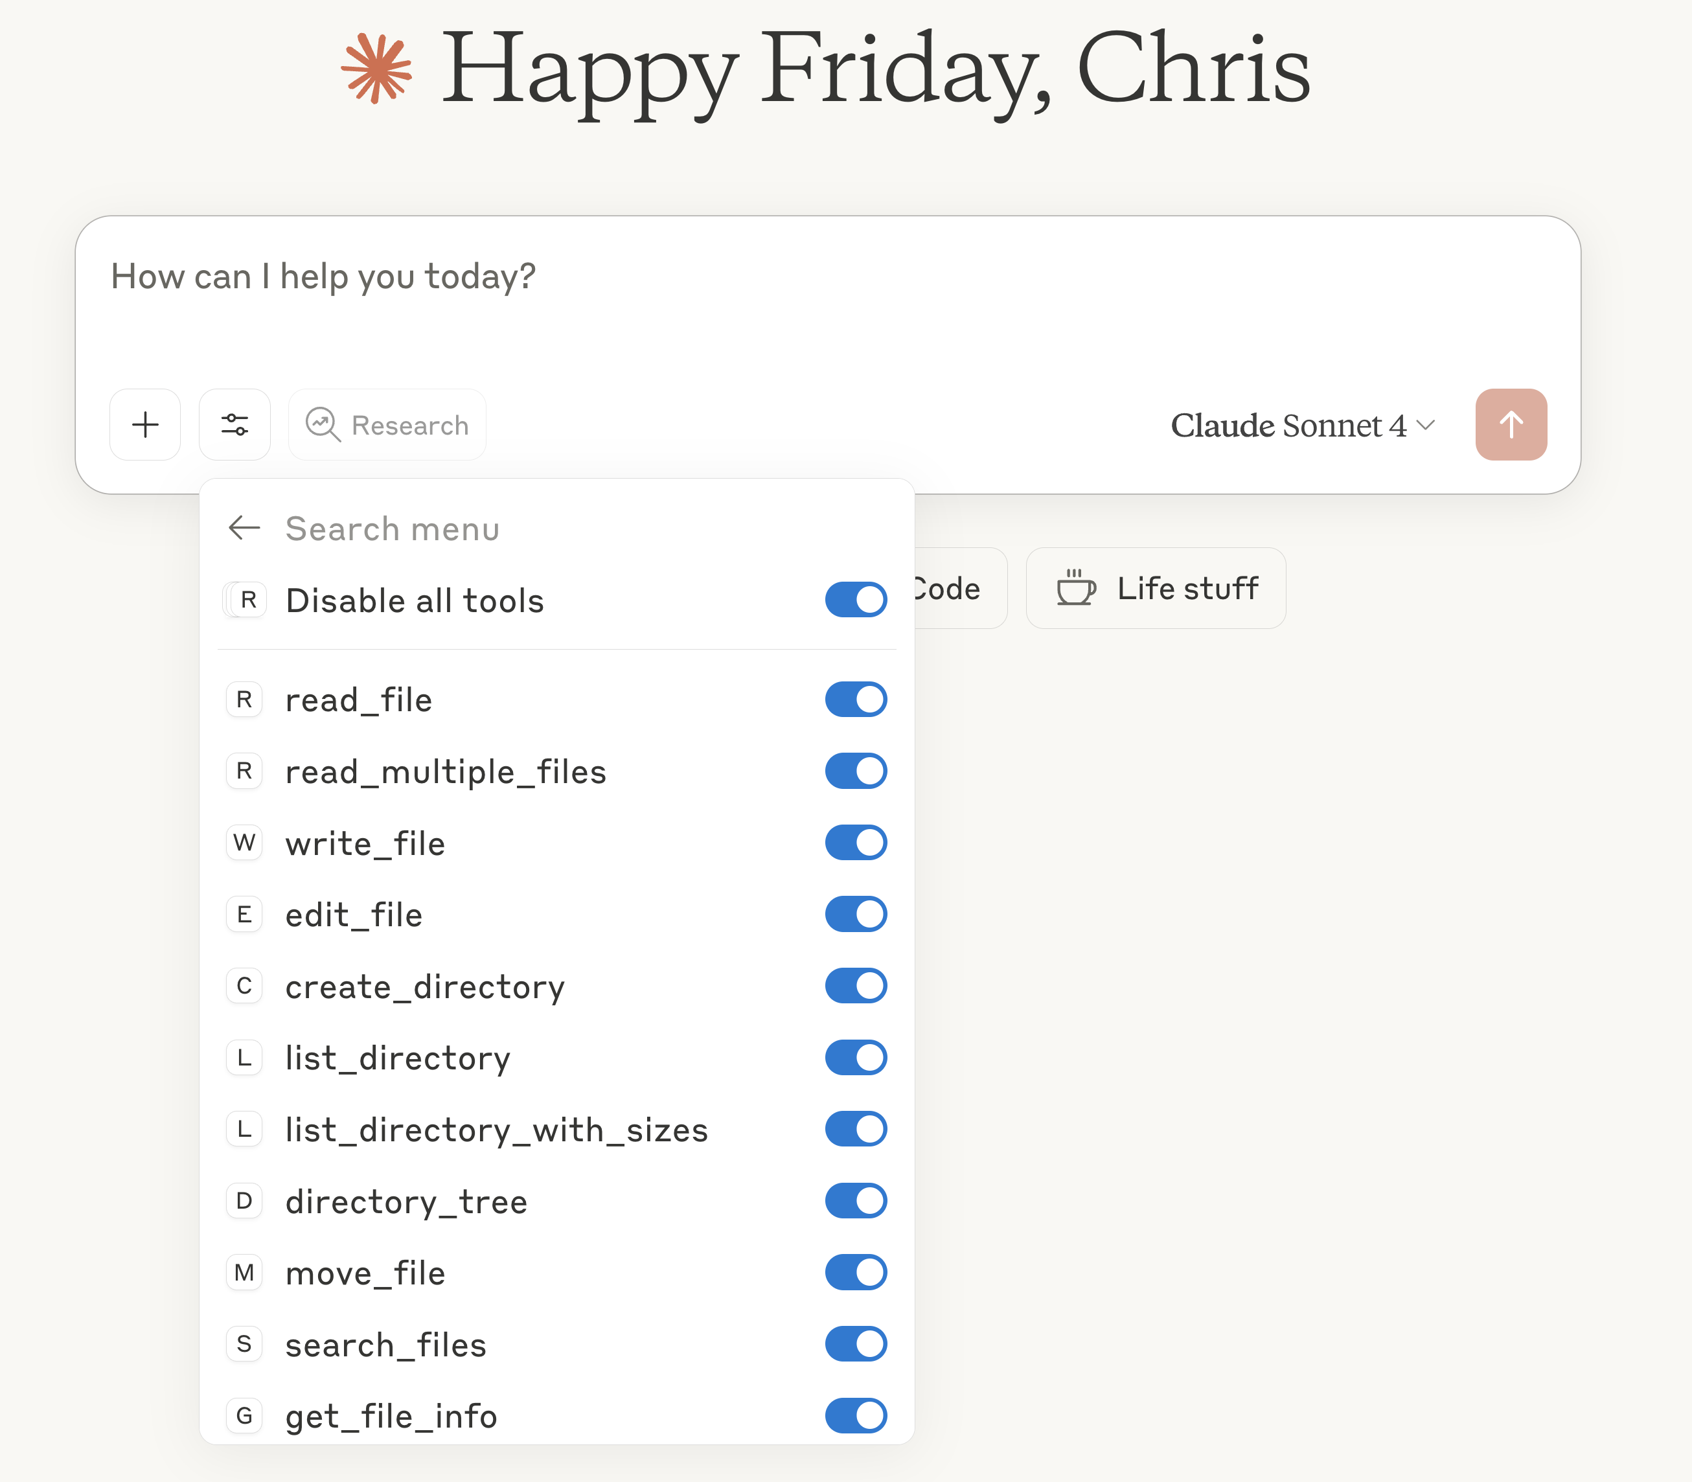Send message with the up-arrow button

(1511, 425)
